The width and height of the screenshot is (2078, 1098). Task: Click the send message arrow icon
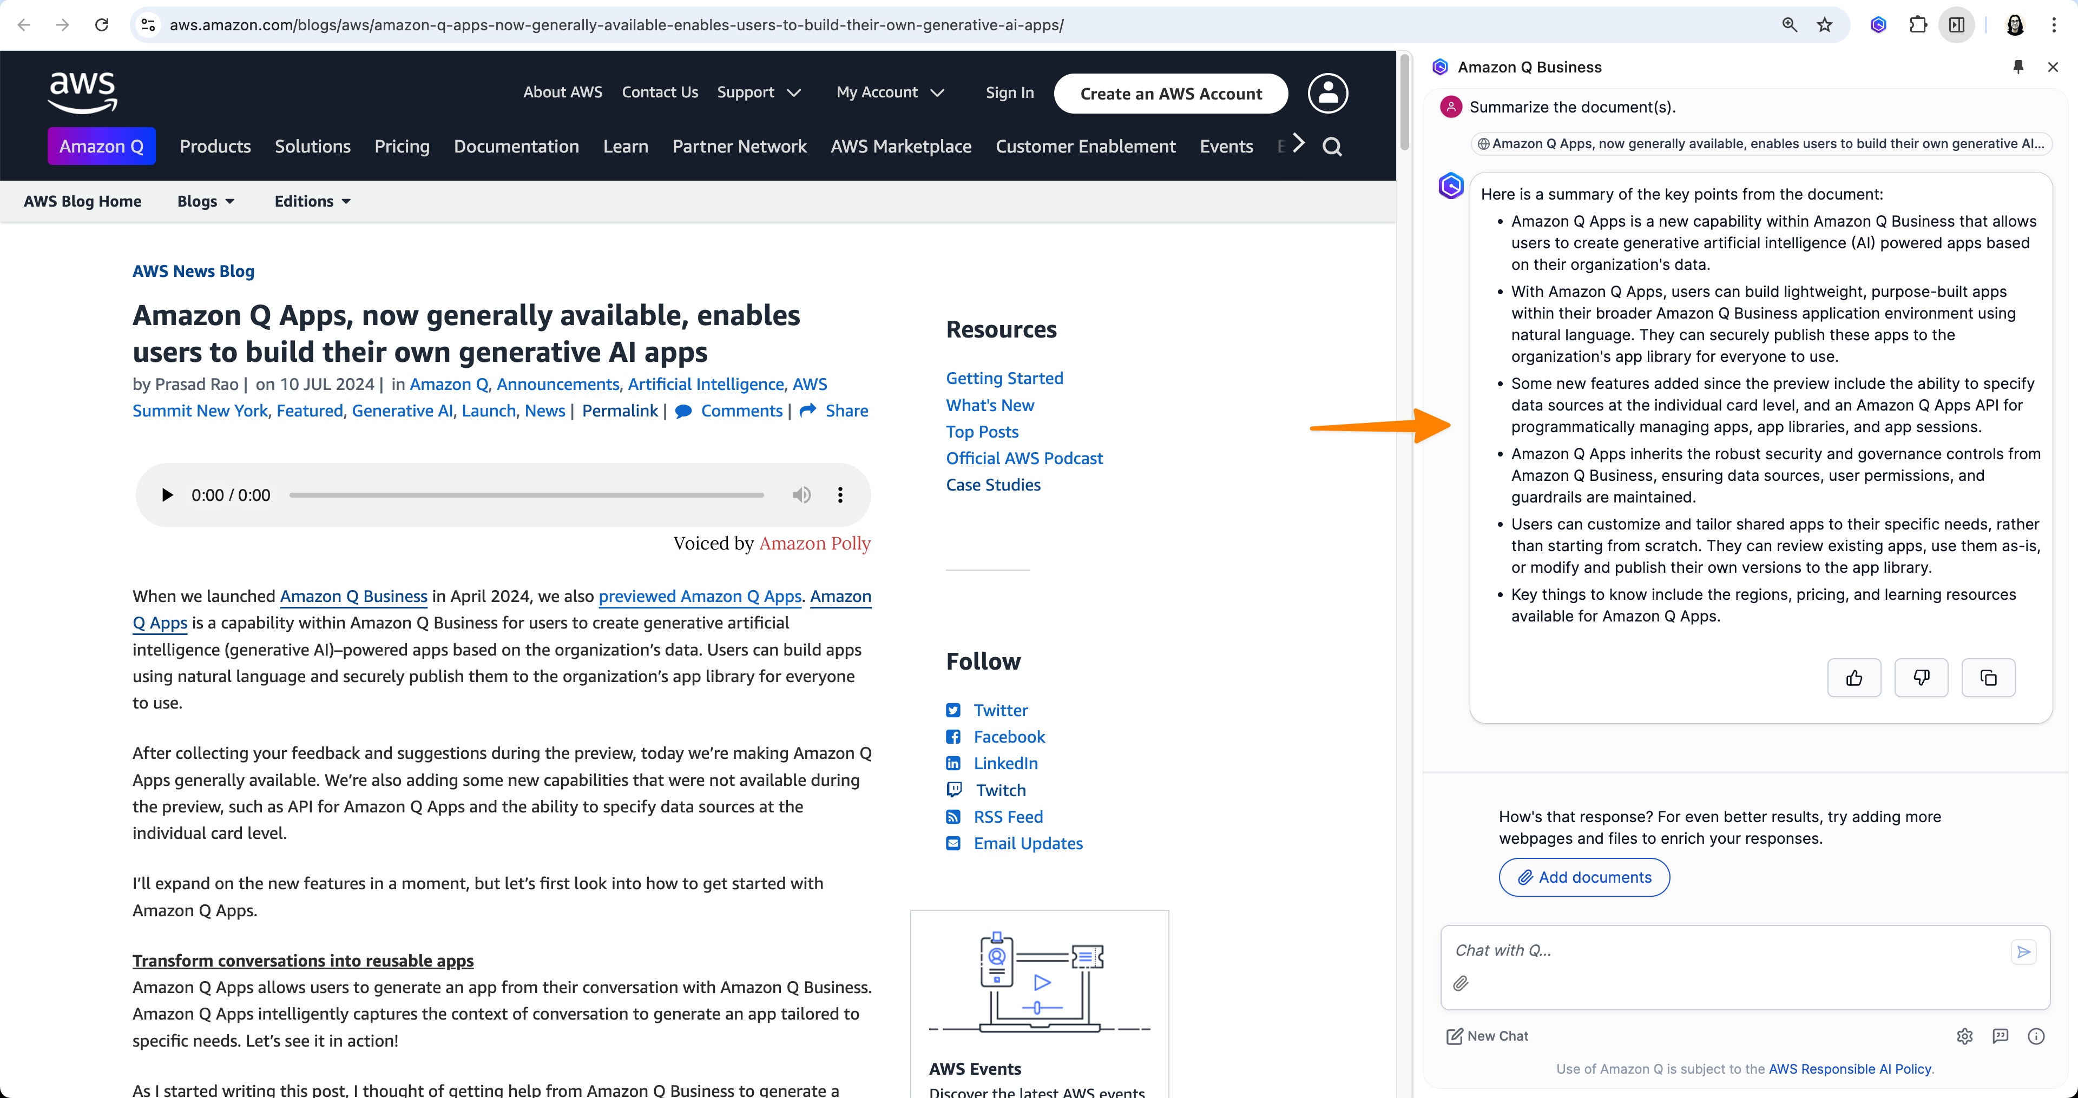2023,951
